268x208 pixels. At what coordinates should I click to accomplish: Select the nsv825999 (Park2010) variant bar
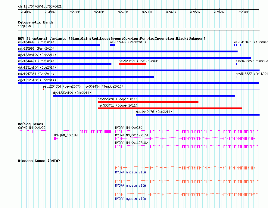point(112,45)
